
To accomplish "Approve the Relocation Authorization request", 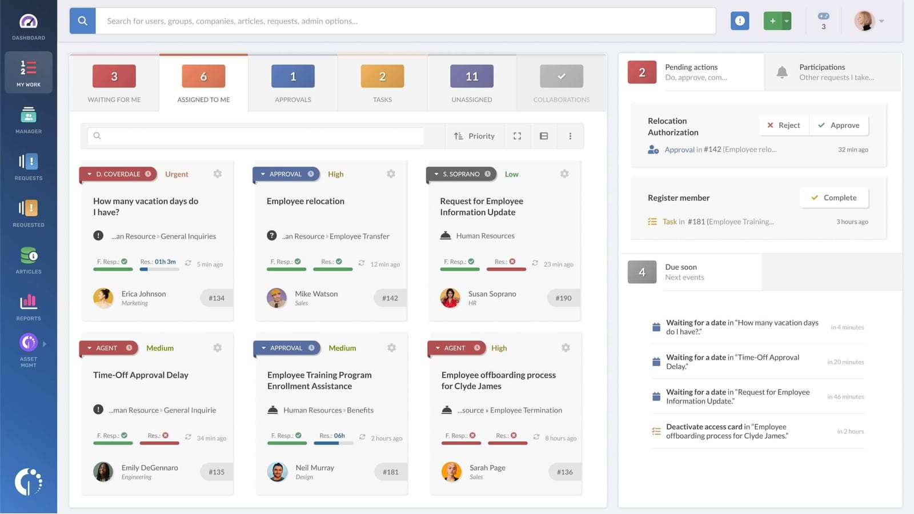I will 839,125.
